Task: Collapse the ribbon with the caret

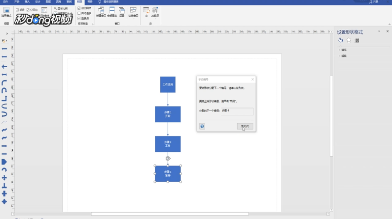Action: (x=389, y=24)
